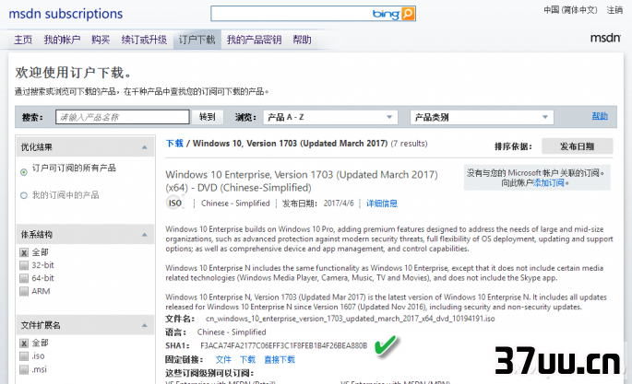Select 订户可订阅的所有产品 radio button
This screenshot has width=632, height=384.
(x=24, y=172)
